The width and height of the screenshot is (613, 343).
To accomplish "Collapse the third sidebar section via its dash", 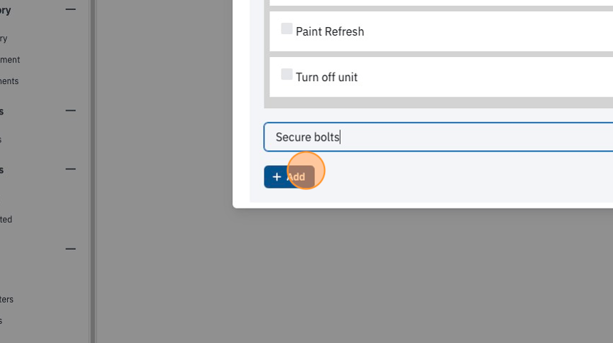I will (x=71, y=169).
